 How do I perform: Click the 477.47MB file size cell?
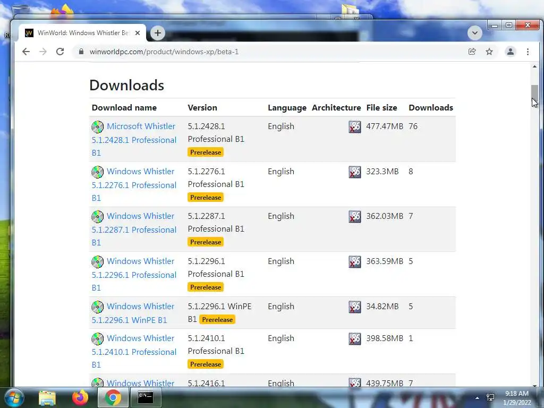[385, 126]
